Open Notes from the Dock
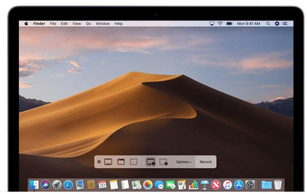307x194 pixels. [114, 185]
